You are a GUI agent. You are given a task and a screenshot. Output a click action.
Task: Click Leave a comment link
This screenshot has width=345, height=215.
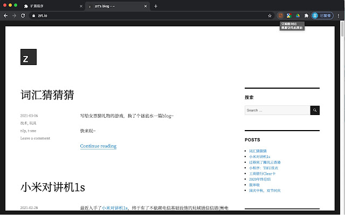point(35,138)
